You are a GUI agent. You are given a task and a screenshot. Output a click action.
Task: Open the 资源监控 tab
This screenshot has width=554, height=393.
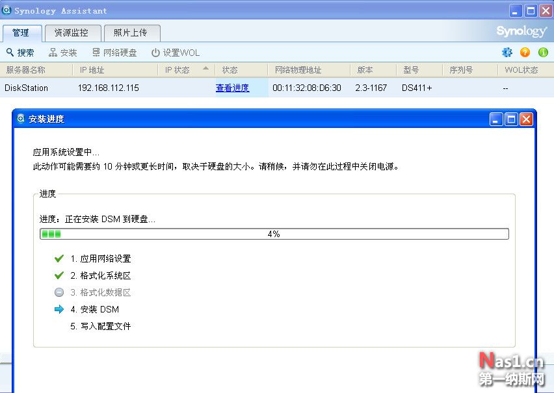point(73,33)
